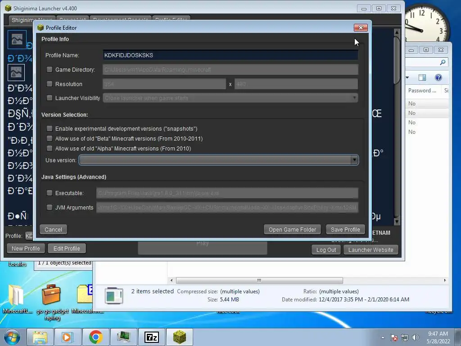Click the first broken image thumbnail in news
This screenshot has width=461, height=346.
pos(17,40)
